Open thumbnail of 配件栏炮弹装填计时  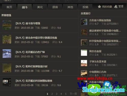(x=7, y=68)
